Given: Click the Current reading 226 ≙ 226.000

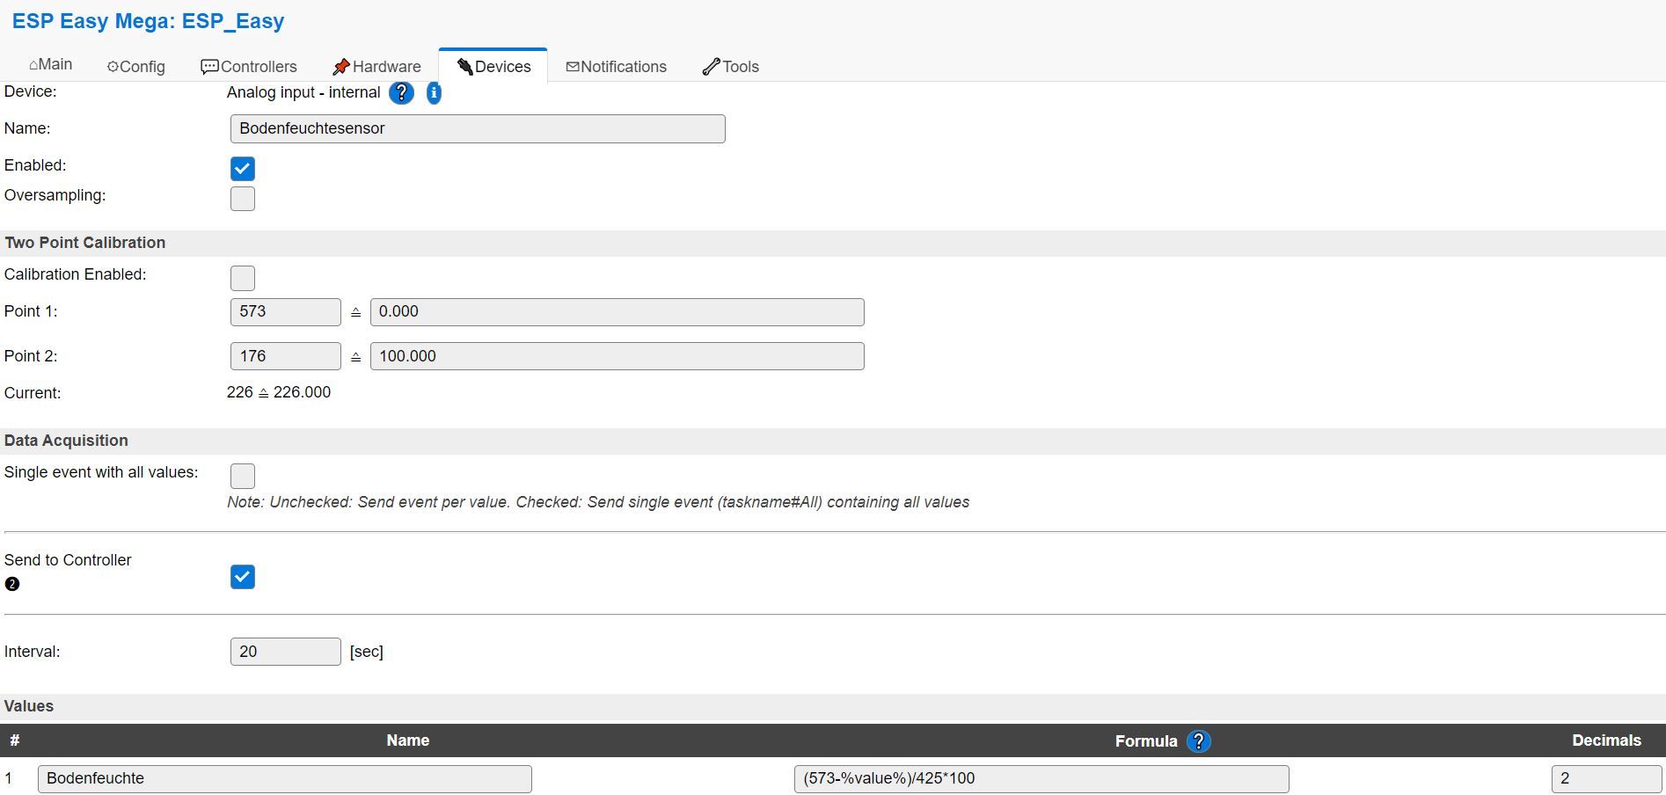Looking at the screenshot, I should [279, 392].
